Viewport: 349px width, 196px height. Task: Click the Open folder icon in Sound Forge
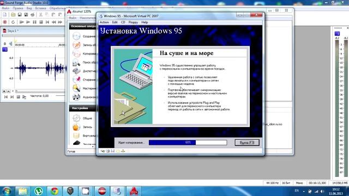(x=13, y=15)
